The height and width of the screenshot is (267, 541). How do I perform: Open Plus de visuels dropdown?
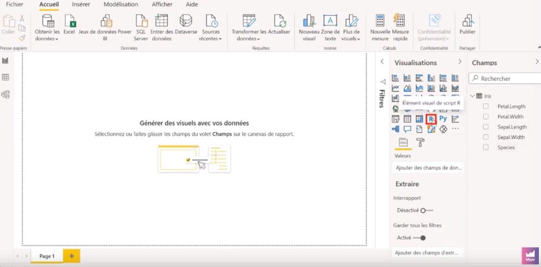point(351,27)
